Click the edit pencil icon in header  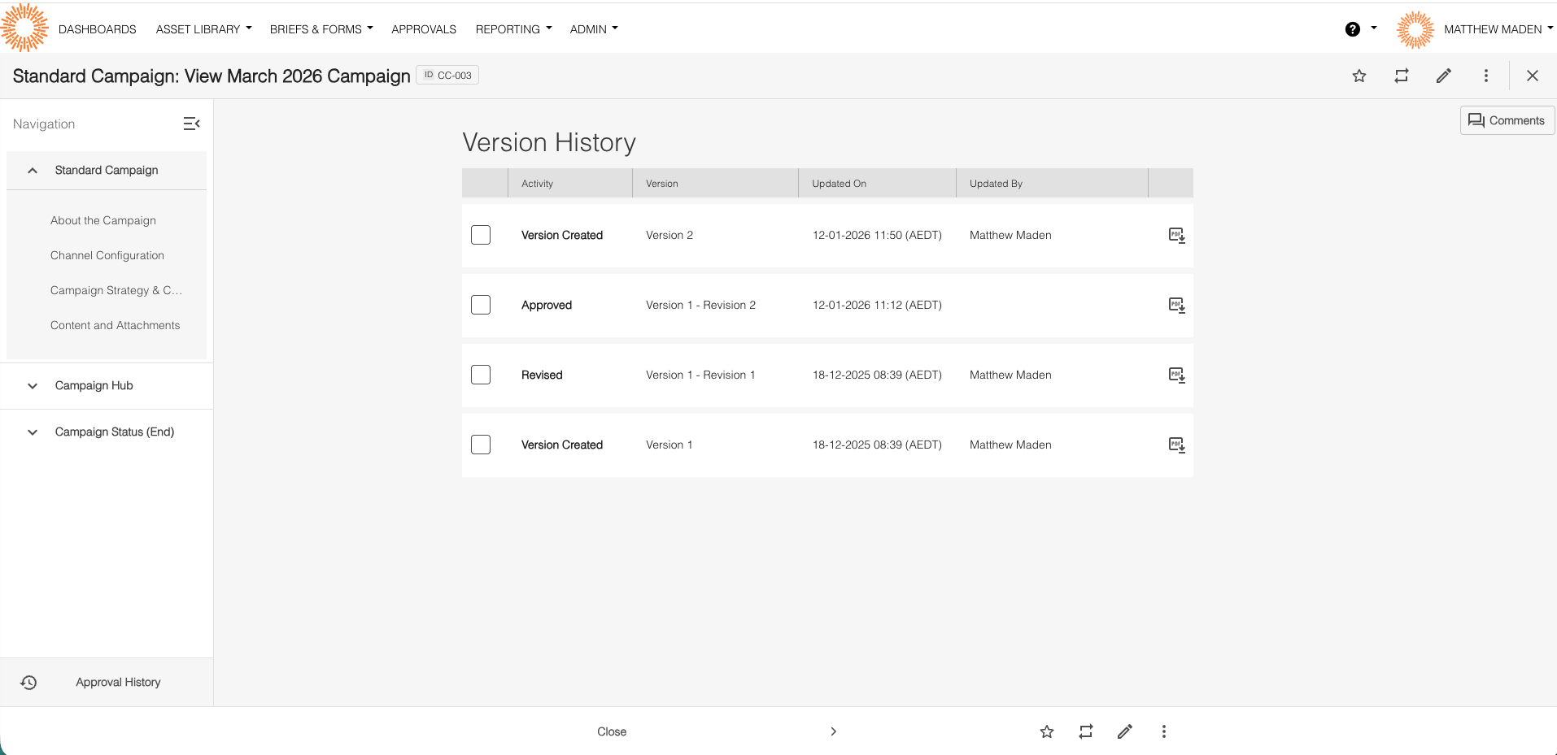[1444, 76]
